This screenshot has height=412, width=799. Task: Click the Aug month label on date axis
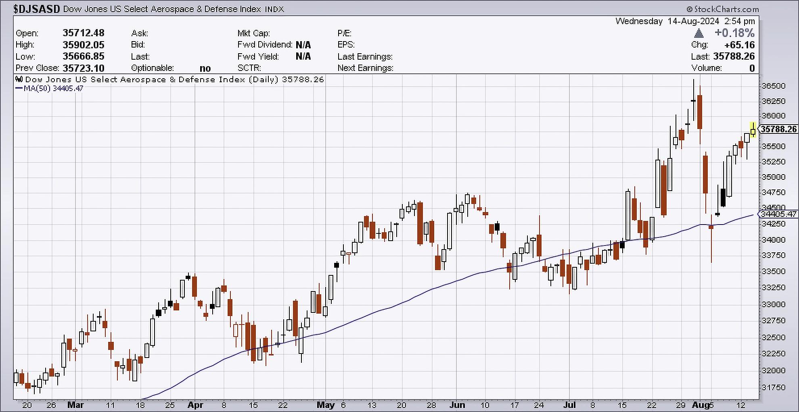[701, 405]
